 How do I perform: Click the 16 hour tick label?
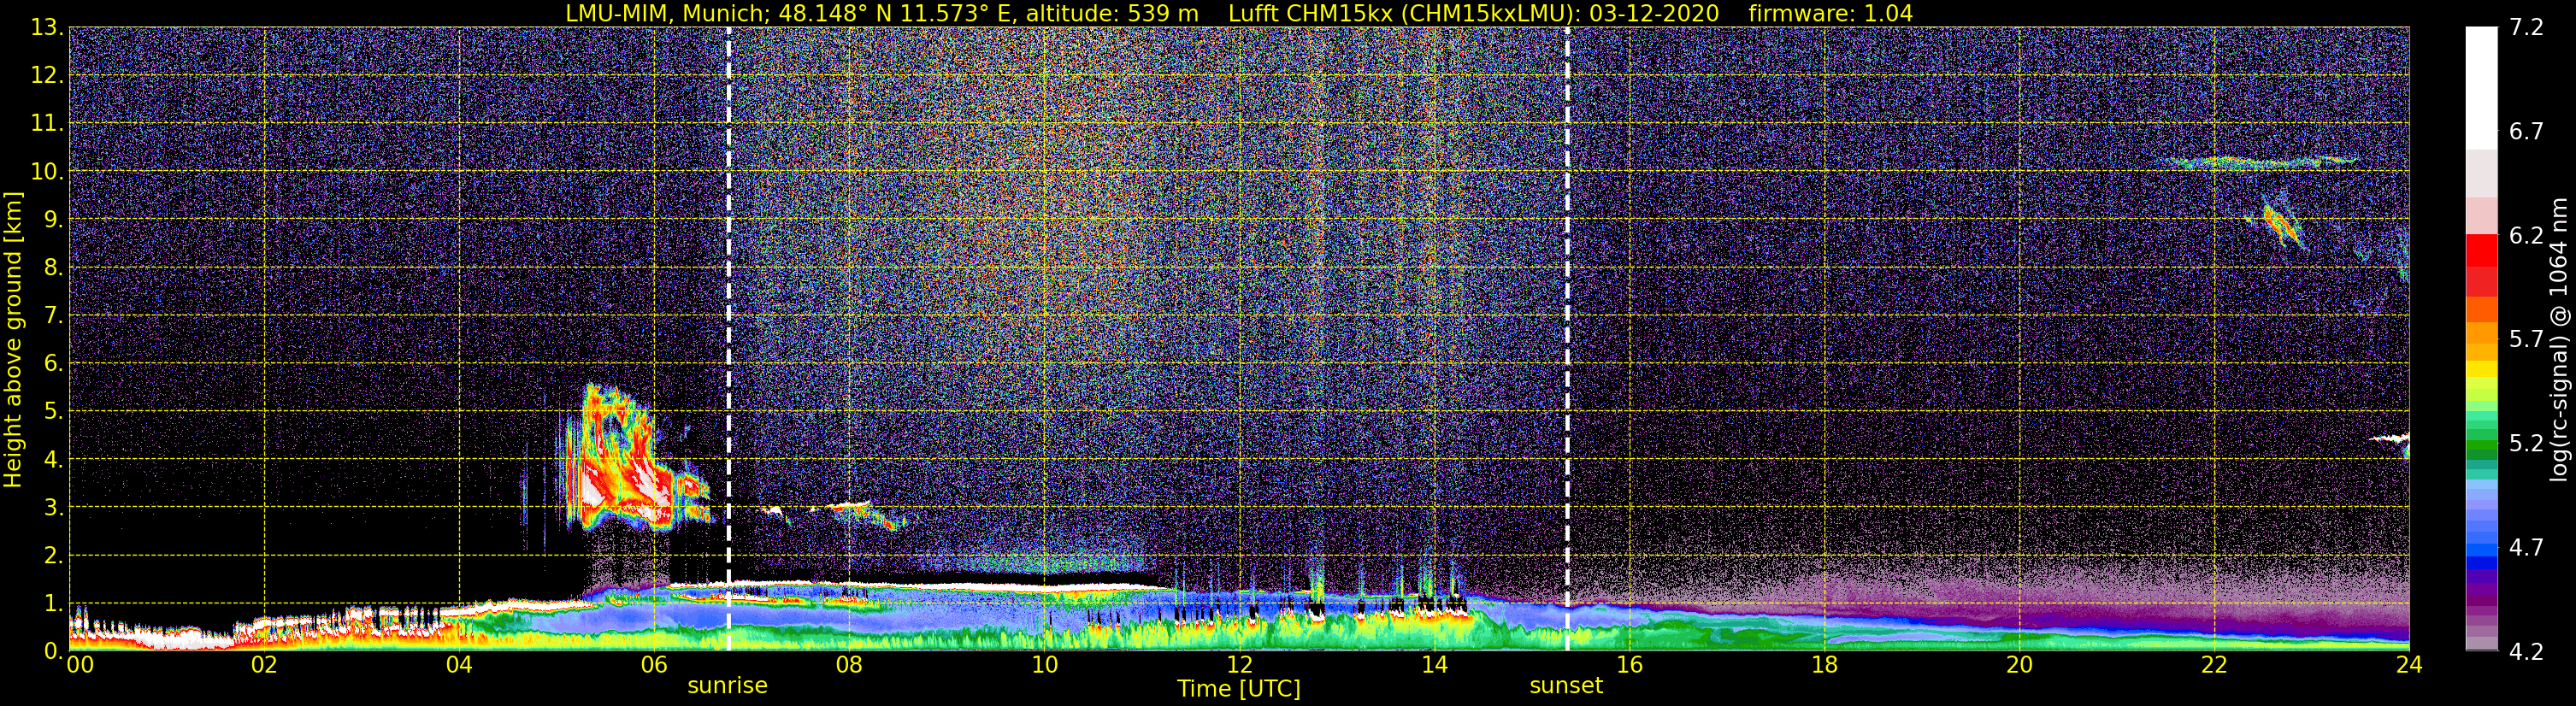coord(1629,666)
